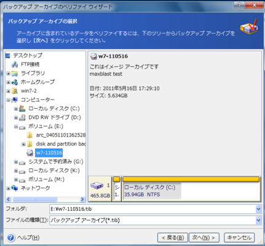Select ボリューム (M:) in tree
Viewport: 265px width, 246px height.
[x=46, y=180]
